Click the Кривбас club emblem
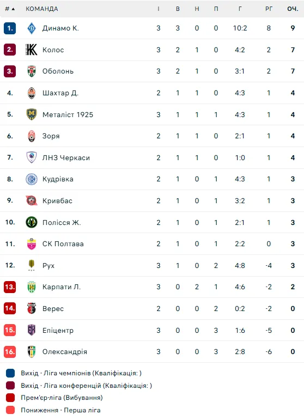304x420 pixels. [x=32, y=200]
